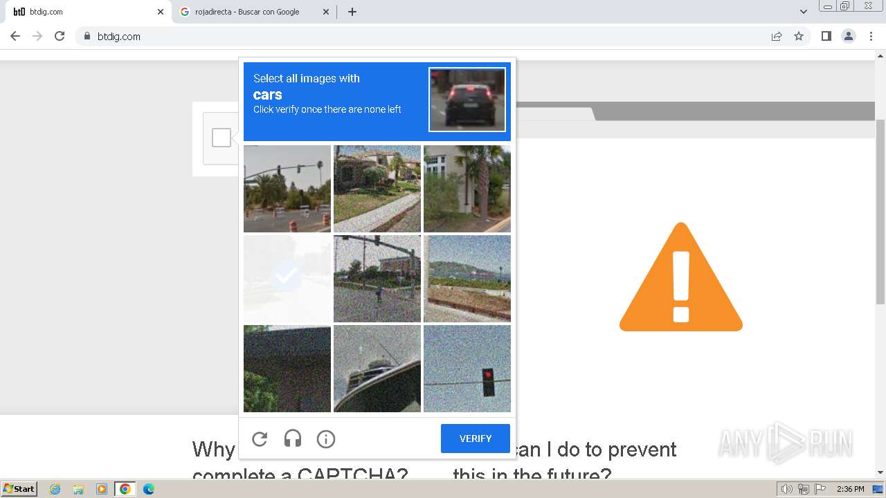
Task: Open captcha help info icon
Action: click(x=326, y=439)
